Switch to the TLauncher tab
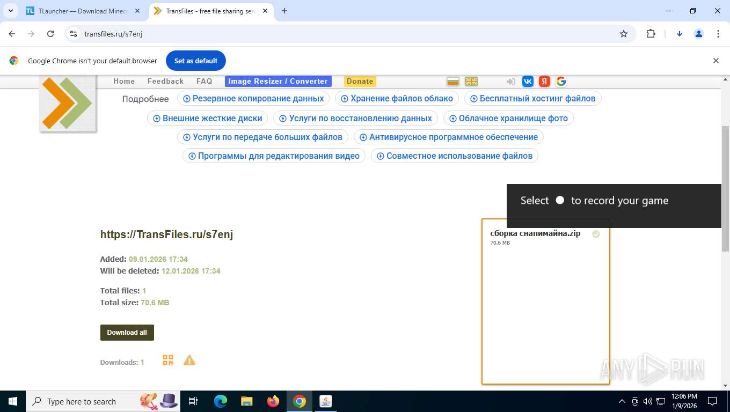Image resolution: width=730 pixels, height=412 pixels. click(x=83, y=11)
